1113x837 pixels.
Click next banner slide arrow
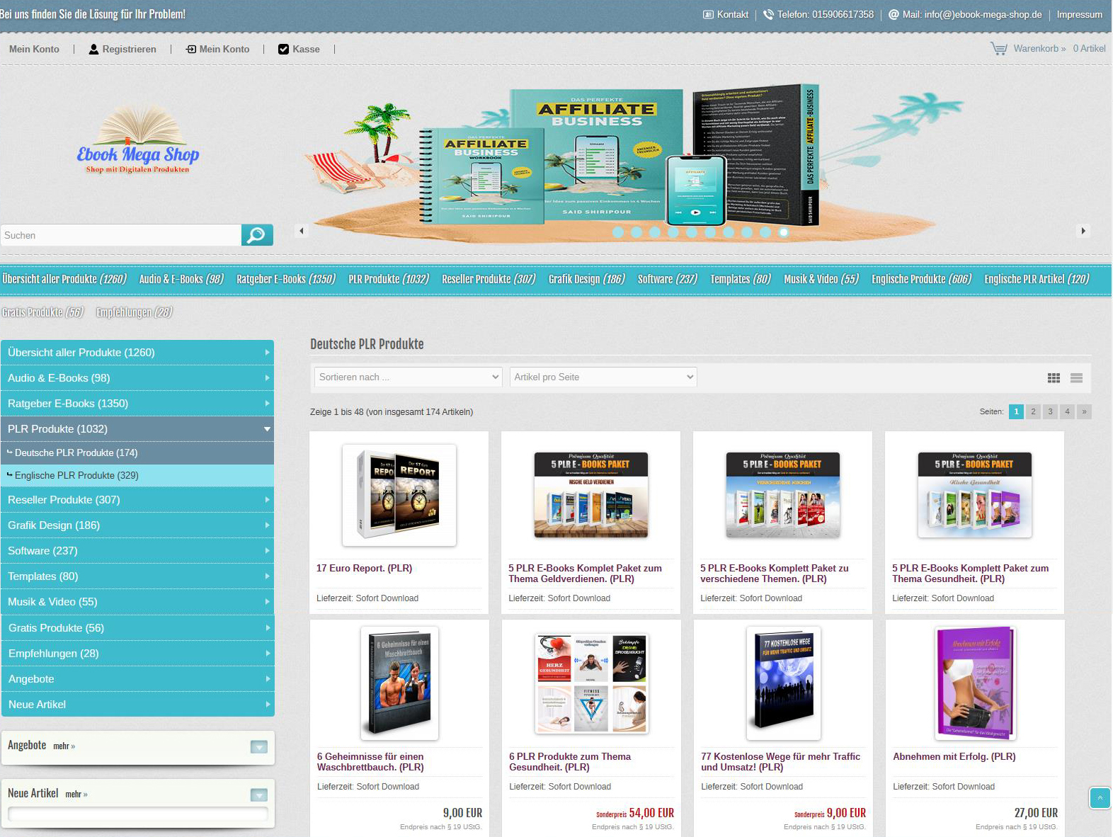tap(1083, 231)
